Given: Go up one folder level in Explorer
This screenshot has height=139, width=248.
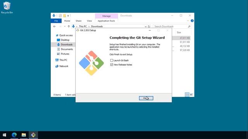Looking at the screenshot, I should (69, 27).
